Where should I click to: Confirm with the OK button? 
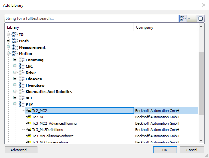click(165, 150)
